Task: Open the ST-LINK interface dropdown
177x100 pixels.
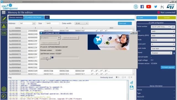Action: 147,17
